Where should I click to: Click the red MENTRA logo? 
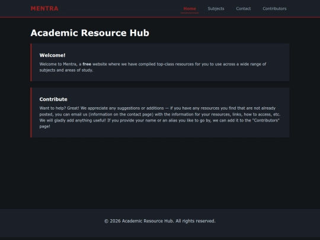[x=44, y=8]
